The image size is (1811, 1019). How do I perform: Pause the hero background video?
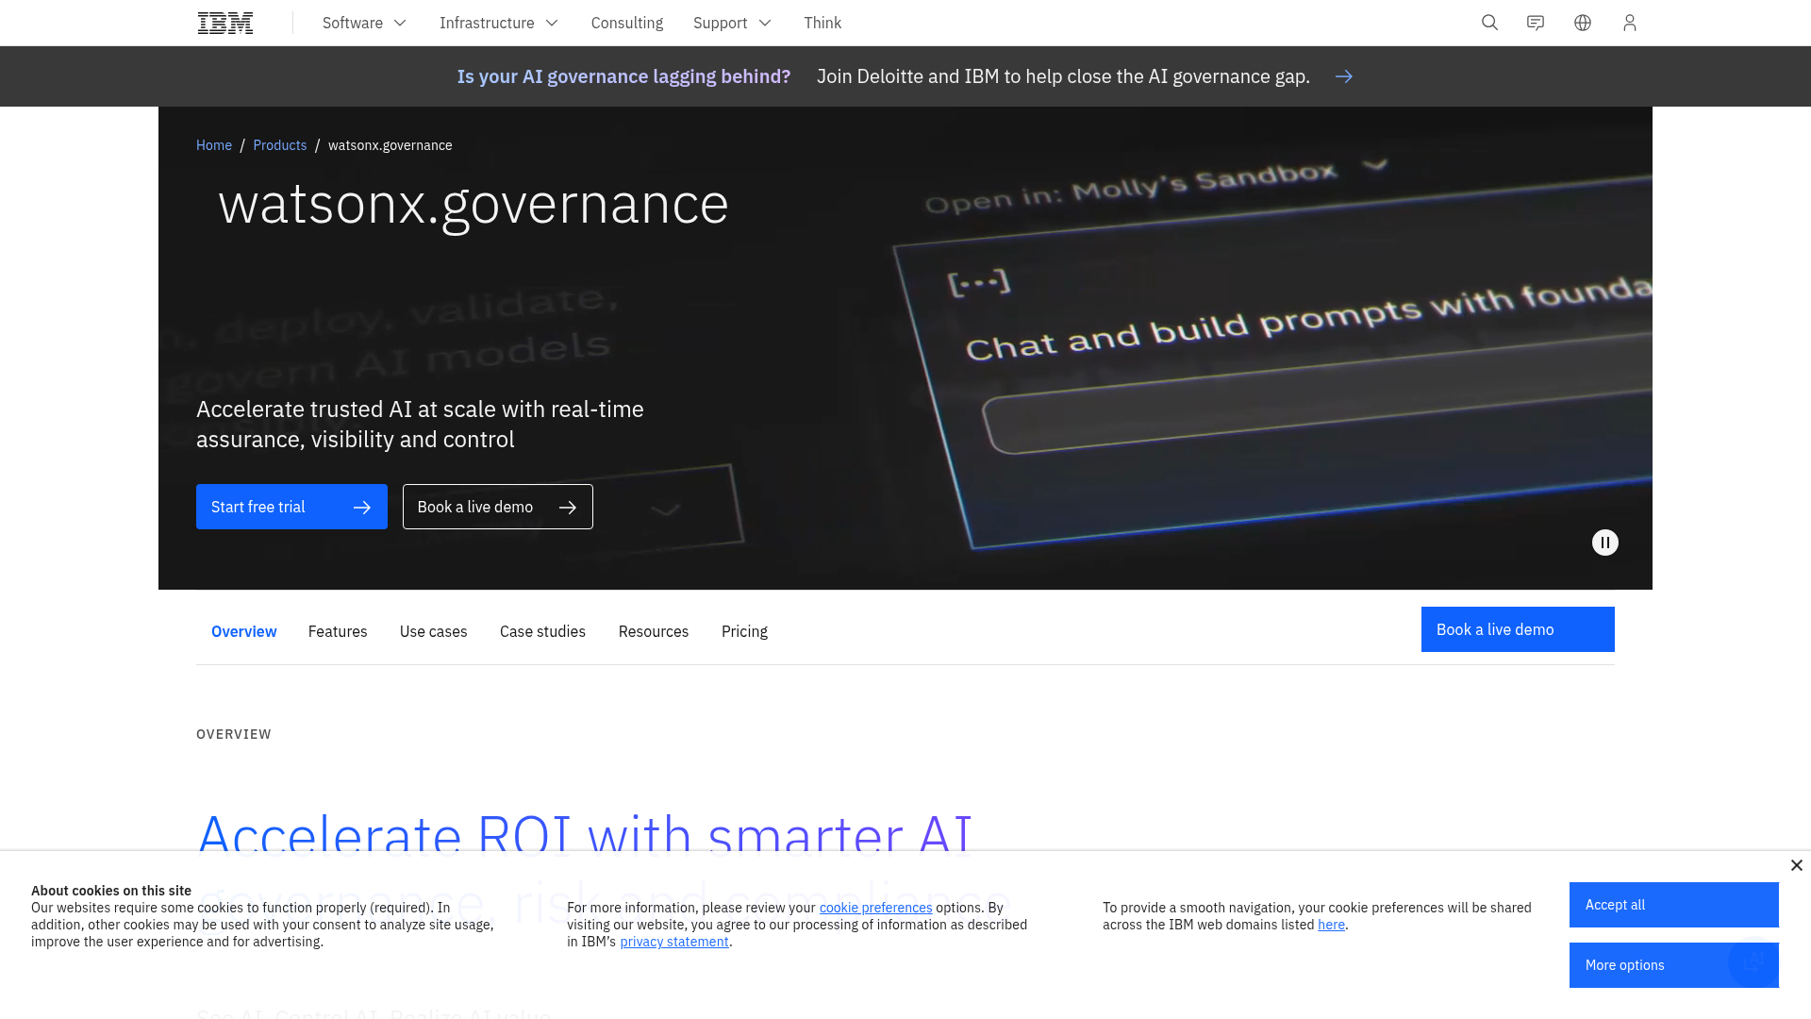point(1605,543)
